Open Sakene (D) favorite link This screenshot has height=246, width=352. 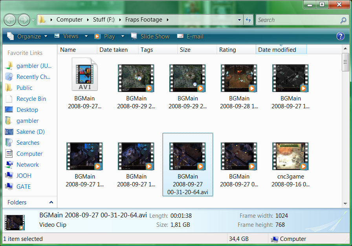(x=25, y=132)
